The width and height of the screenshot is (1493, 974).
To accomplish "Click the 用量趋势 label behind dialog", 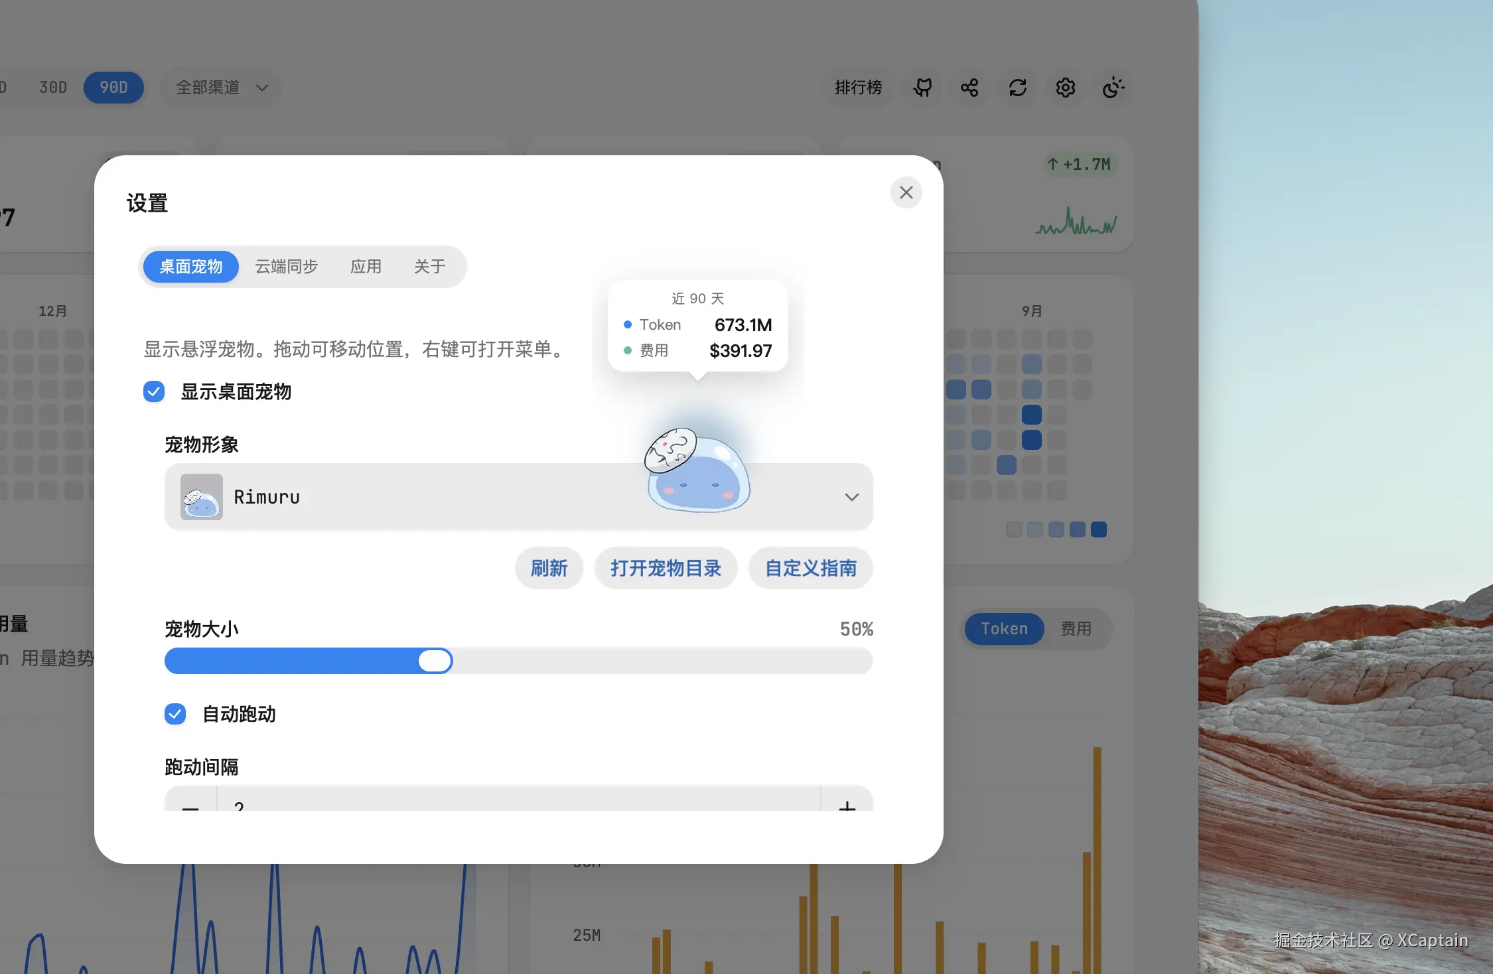I will (58, 658).
